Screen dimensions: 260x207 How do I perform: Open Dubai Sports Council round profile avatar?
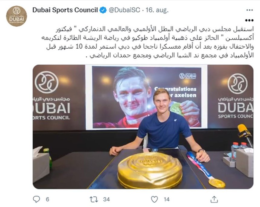(16, 16)
